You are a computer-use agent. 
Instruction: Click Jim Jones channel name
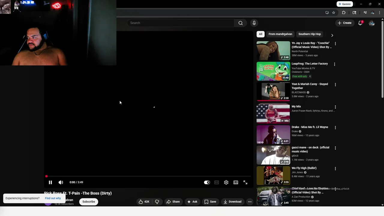click(x=297, y=172)
